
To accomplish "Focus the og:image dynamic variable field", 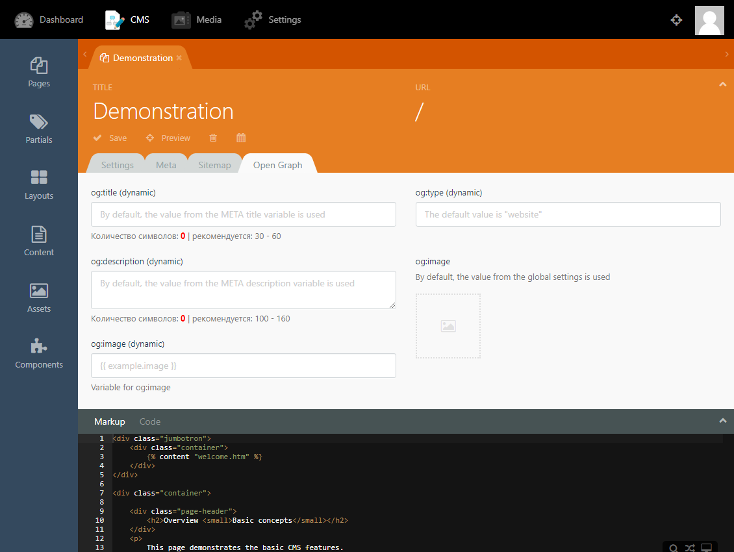I will pos(244,366).
